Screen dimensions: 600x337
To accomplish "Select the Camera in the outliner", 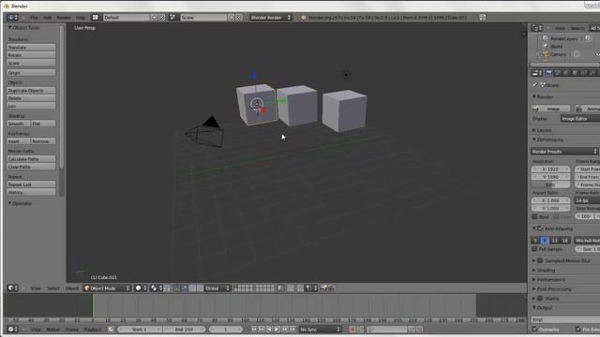I will click(x=559, y=54).
